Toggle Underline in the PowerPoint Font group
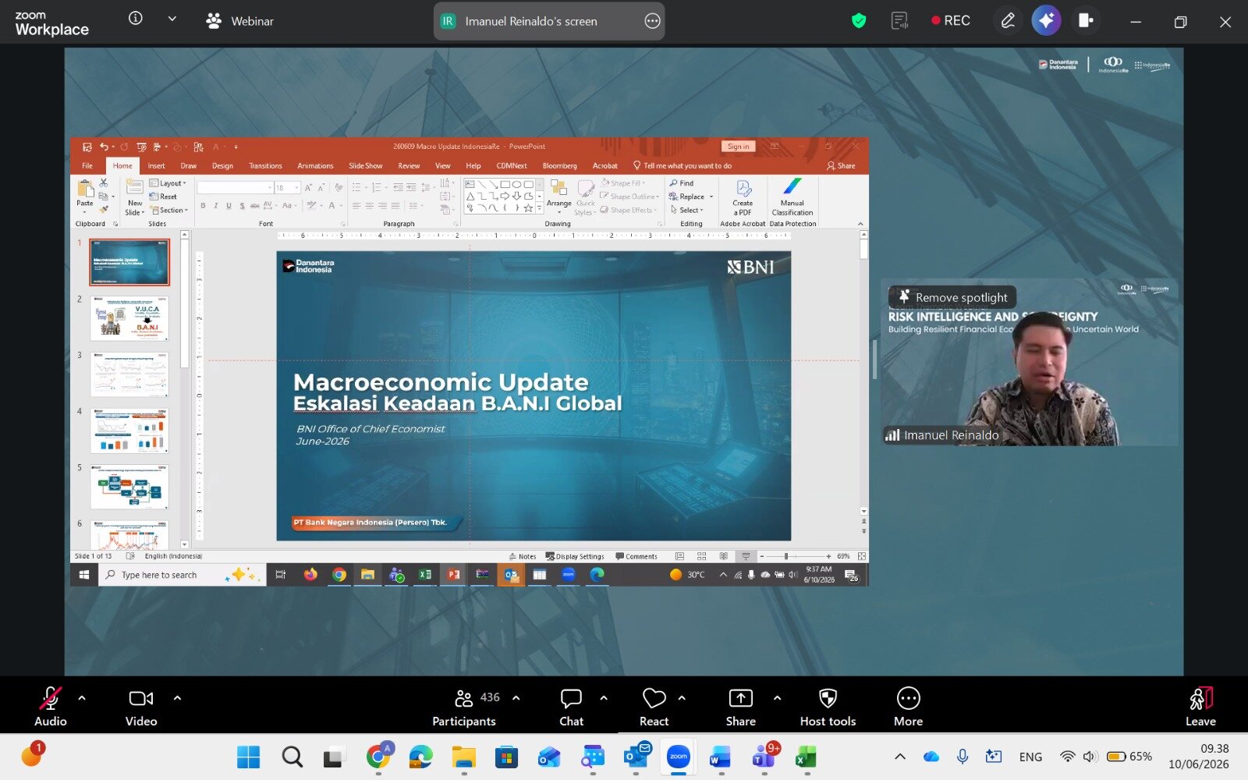Viewport: 1248px width, 780px height. [x=229, y=206]
